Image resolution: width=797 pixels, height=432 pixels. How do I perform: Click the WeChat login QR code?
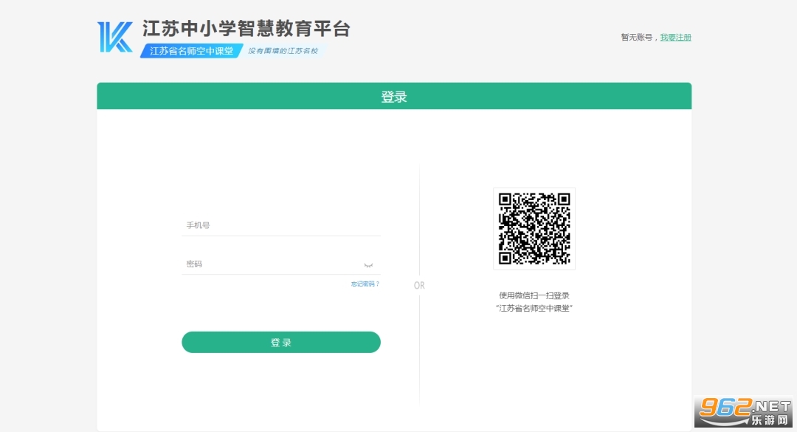[x=534, y=228]
